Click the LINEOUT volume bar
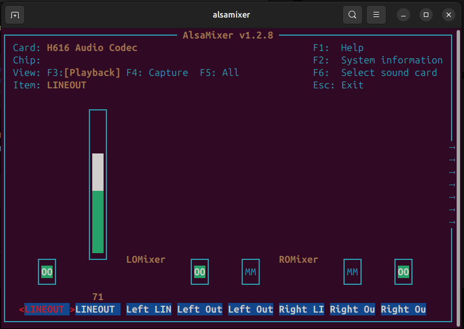 point(98,185)
